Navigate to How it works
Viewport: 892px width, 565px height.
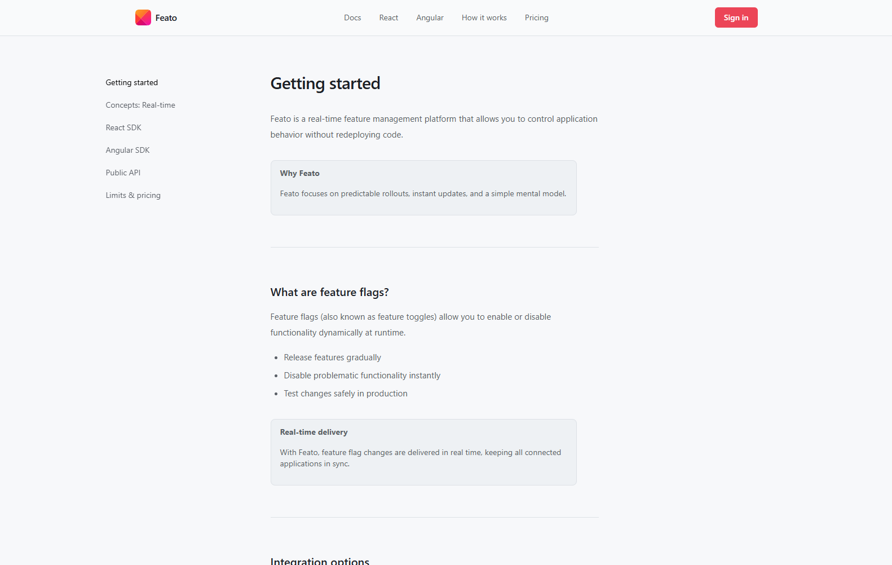484,17
